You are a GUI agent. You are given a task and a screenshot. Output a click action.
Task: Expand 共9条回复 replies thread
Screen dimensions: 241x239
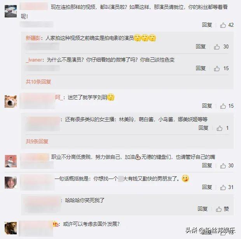click(37, 141)
